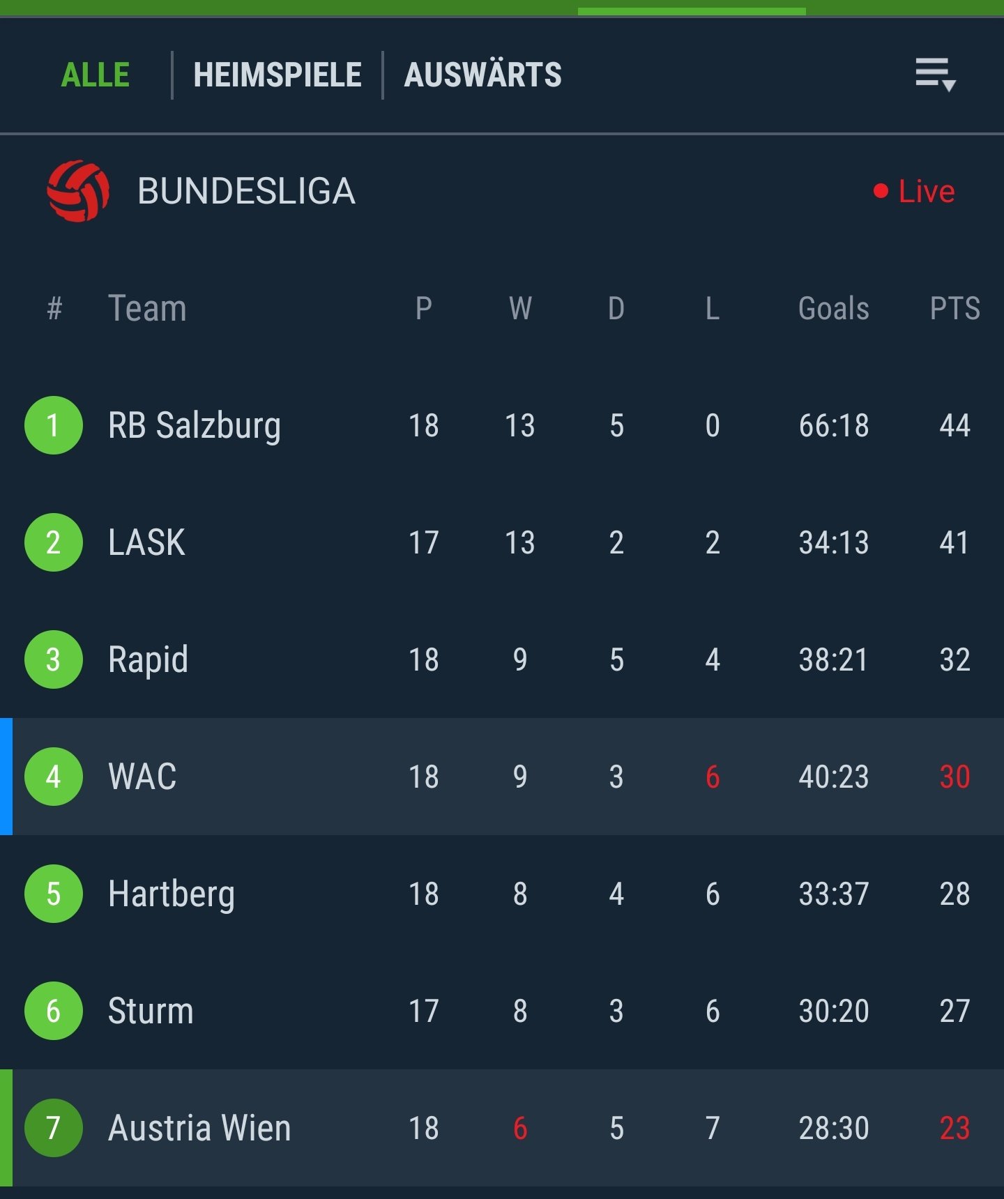This screenshot has width=1004, height=1199.
Task: Click the red Live indicator
Action: [x=914, y=191]
